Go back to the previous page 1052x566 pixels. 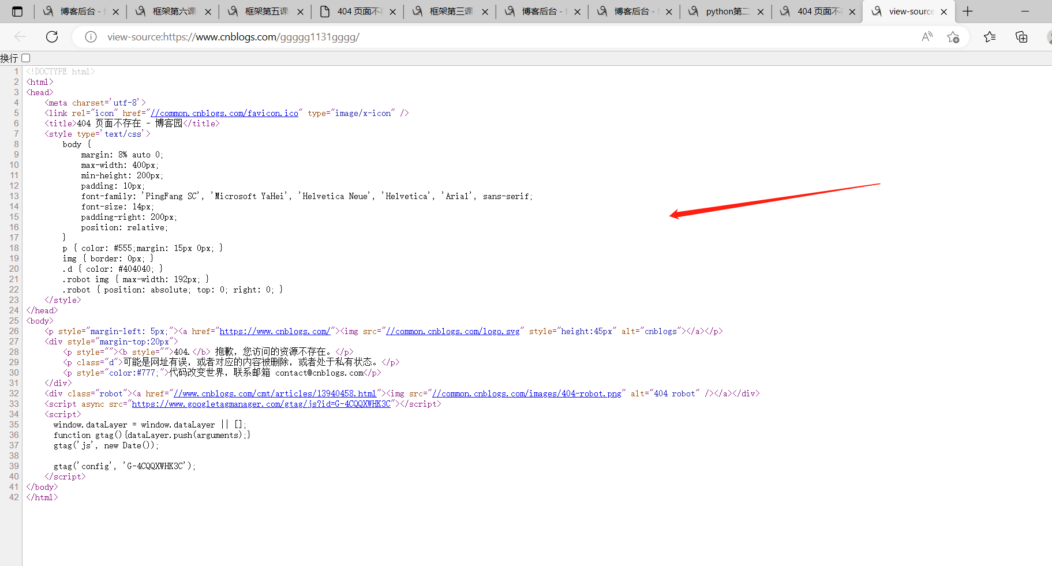pyautogui.click(x=20, y=37)
